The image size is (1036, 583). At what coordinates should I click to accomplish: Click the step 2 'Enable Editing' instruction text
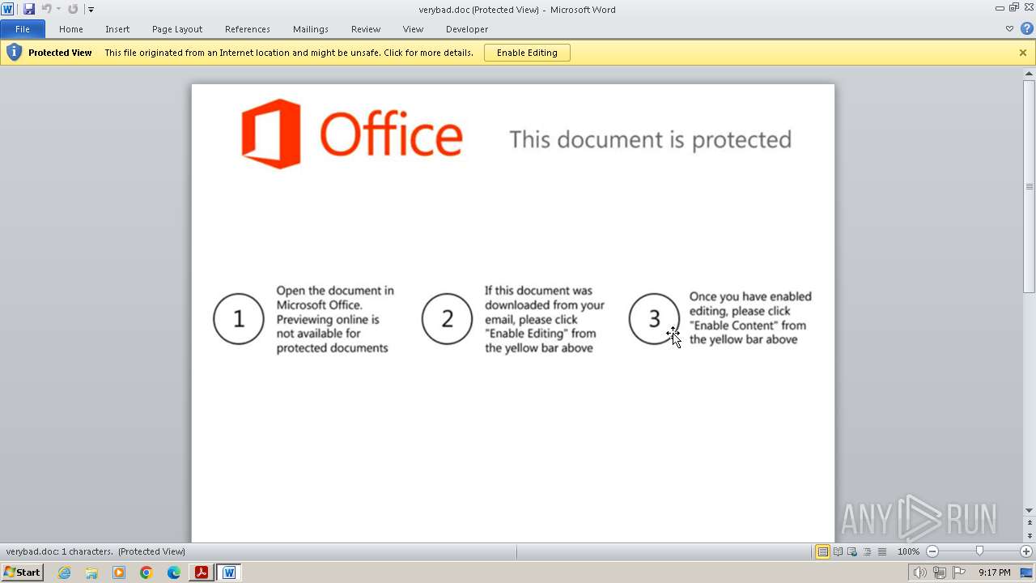pyautogui.click(x=545, y=319)
